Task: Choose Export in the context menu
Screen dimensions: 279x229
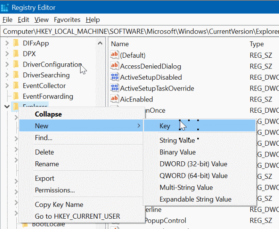Action: (81, 178)
